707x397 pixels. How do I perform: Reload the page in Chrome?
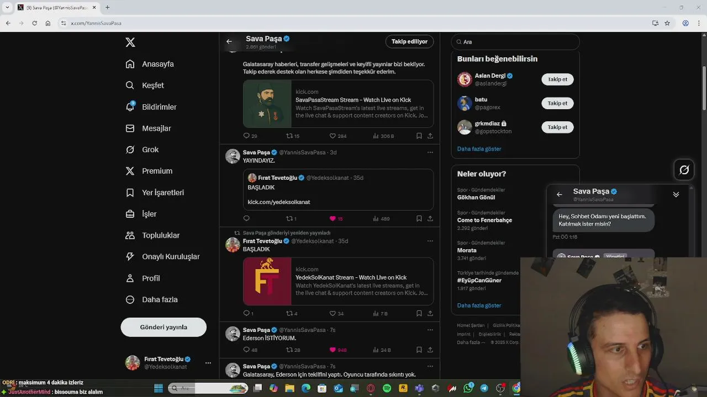coord(34,23)
